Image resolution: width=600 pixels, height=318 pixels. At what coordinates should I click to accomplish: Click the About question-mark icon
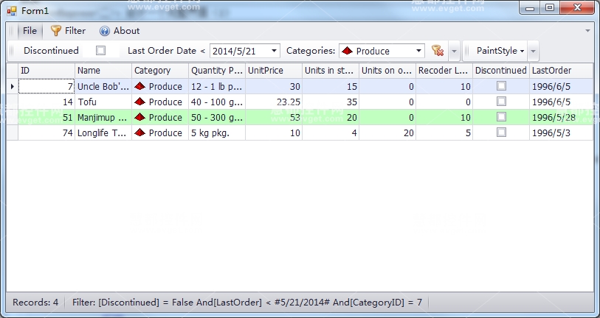tap(105, 31)
